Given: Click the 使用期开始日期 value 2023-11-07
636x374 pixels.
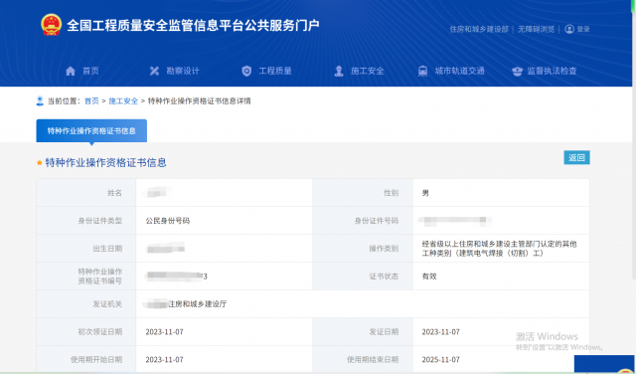Looking at the screenshot, I should point(164,360).
